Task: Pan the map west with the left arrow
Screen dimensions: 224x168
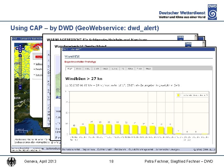Action: pyautogui.click(x=17, y=49)
